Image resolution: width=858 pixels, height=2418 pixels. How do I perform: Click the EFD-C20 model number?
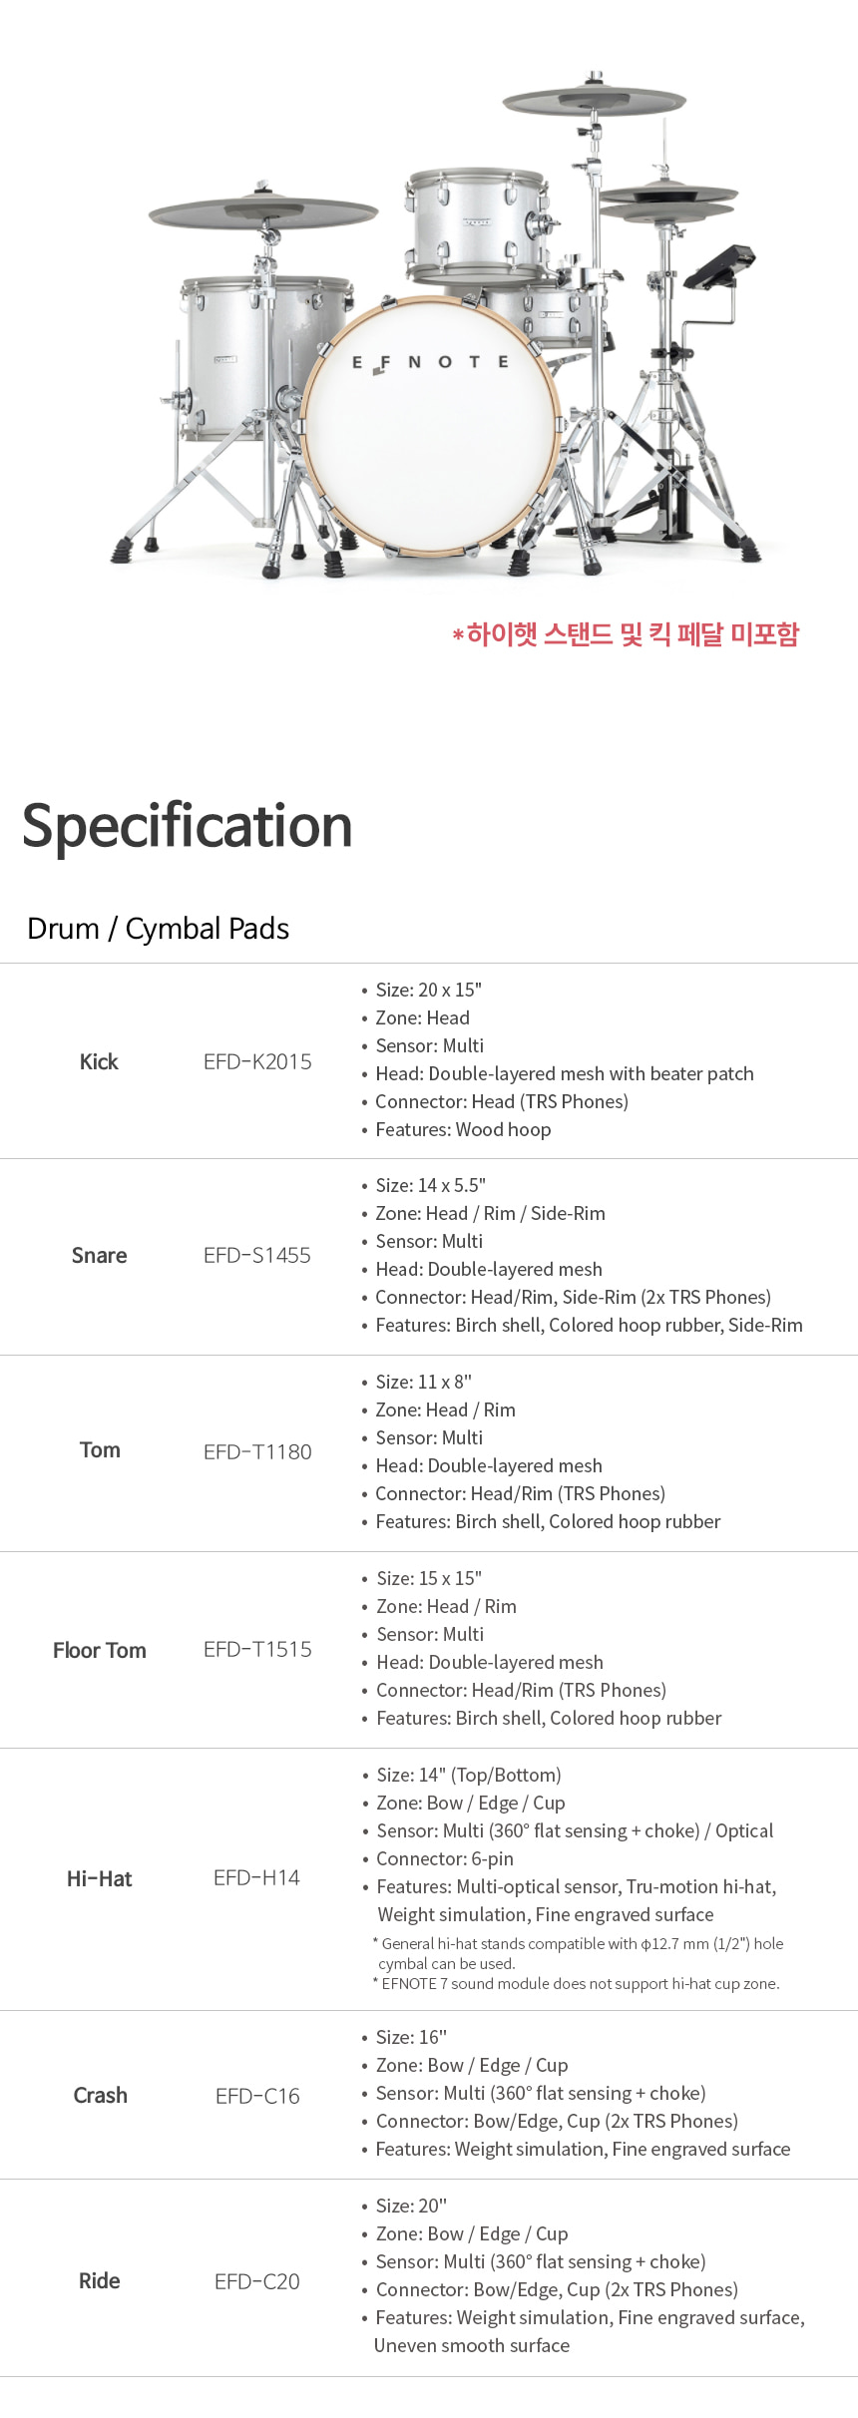click(257, 2281)
